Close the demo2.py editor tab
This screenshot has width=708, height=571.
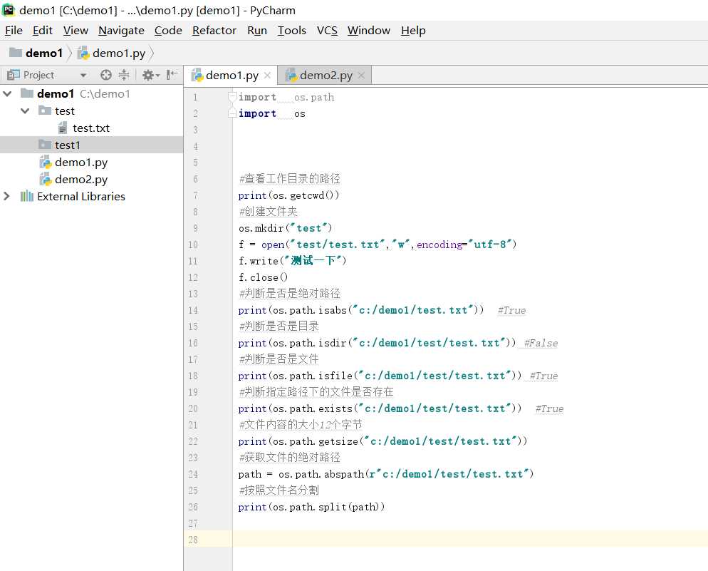pyautogui.click(x=361, y=75)
